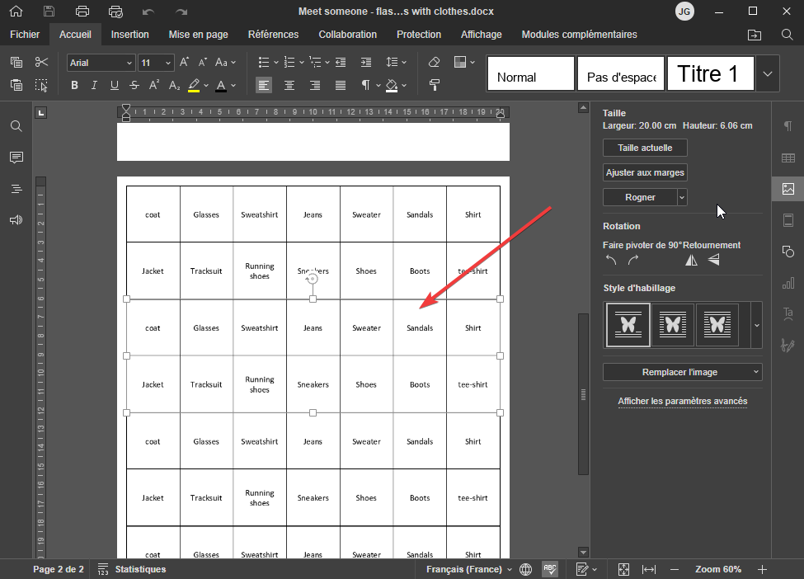Switch to Mise en page tab

point(199,35)
